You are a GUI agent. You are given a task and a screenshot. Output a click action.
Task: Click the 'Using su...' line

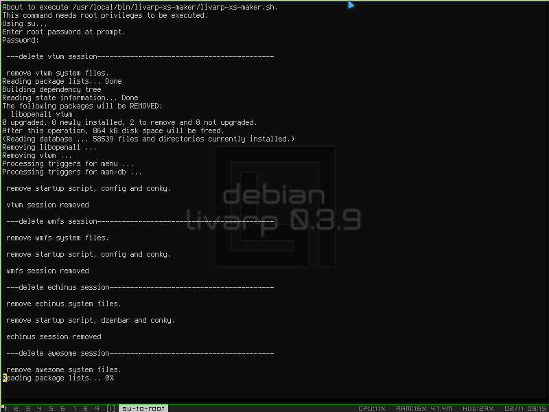click(x=25, y=23)
